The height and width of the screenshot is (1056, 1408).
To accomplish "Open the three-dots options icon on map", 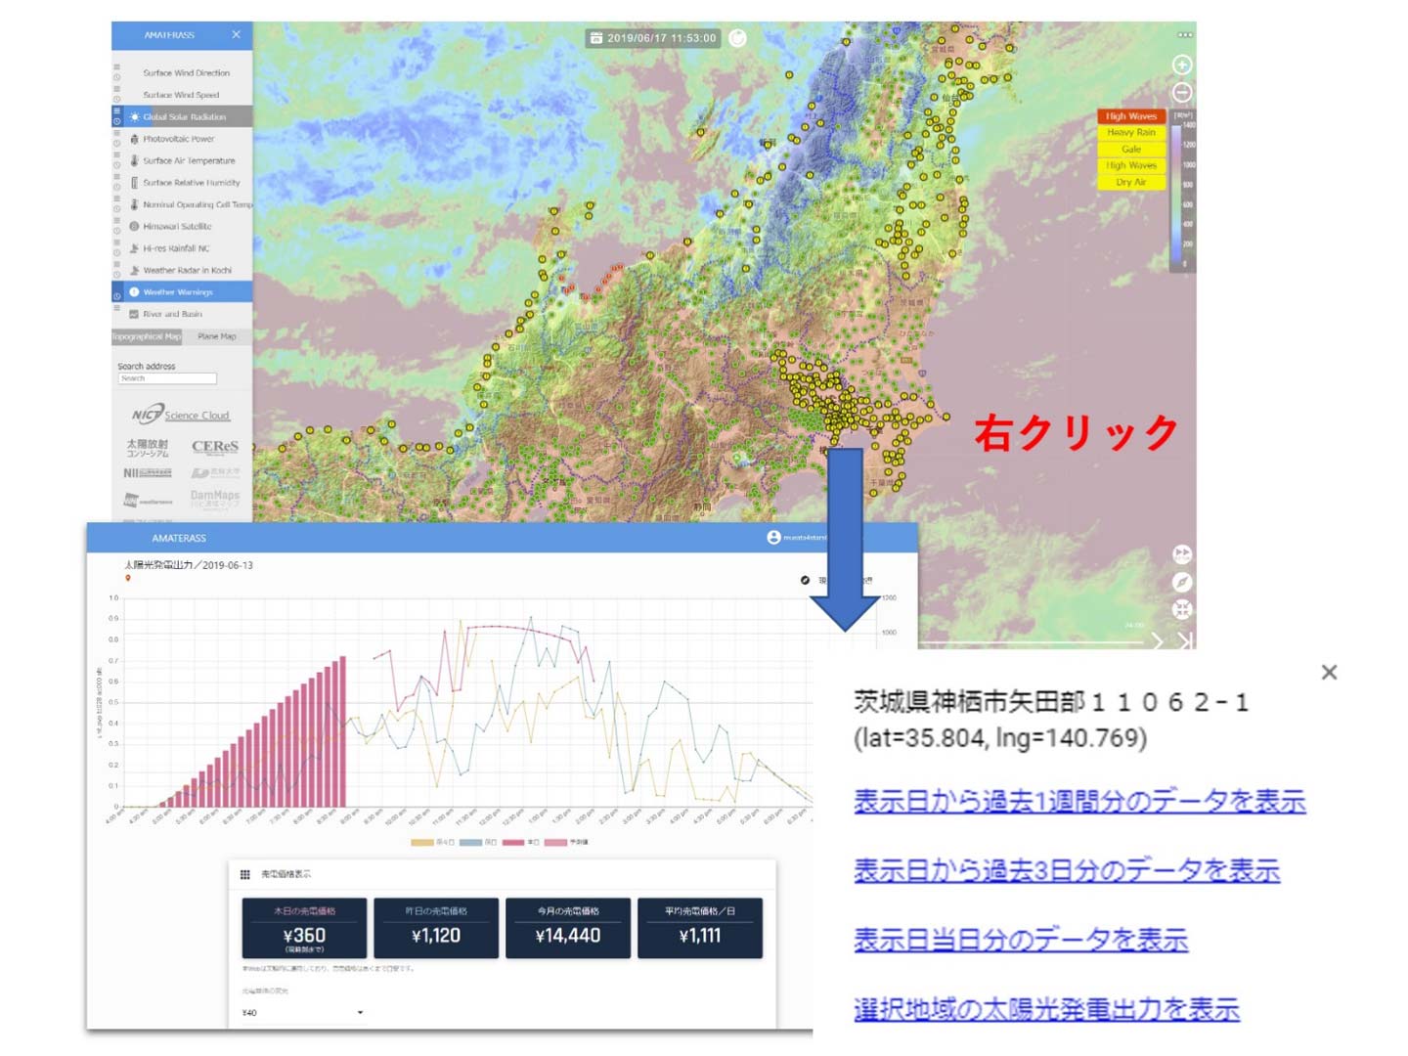I will [x=1184, y=35].
